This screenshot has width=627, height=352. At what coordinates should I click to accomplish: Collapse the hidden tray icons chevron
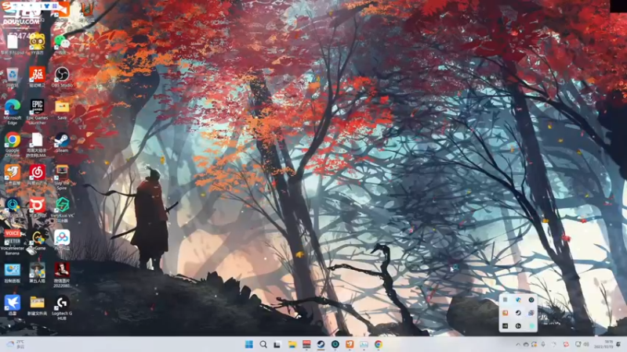tap(518, 344)
